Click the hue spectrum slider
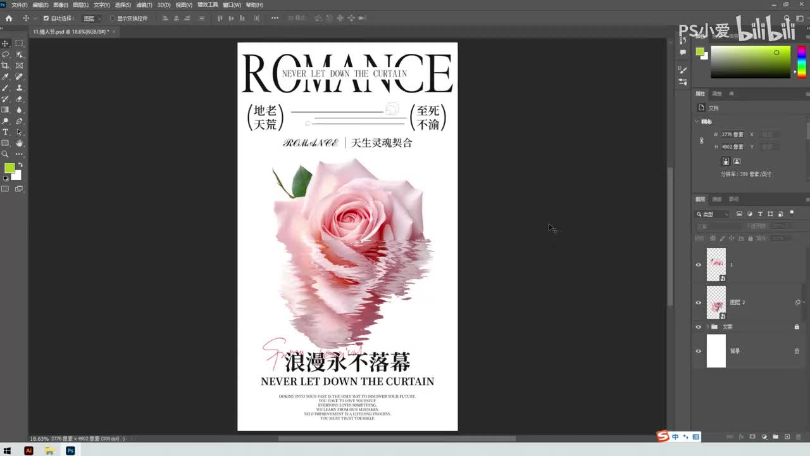This screenshot has height=456, width=810. [x=801, y=62]
